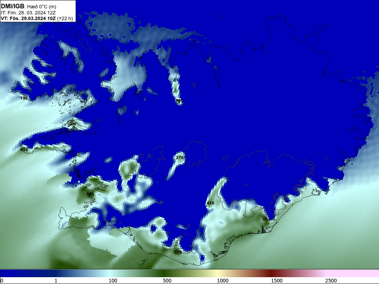379x284 pixels.
Task: Click the 270 height label on the map
Action: click(x=180, y=158)
